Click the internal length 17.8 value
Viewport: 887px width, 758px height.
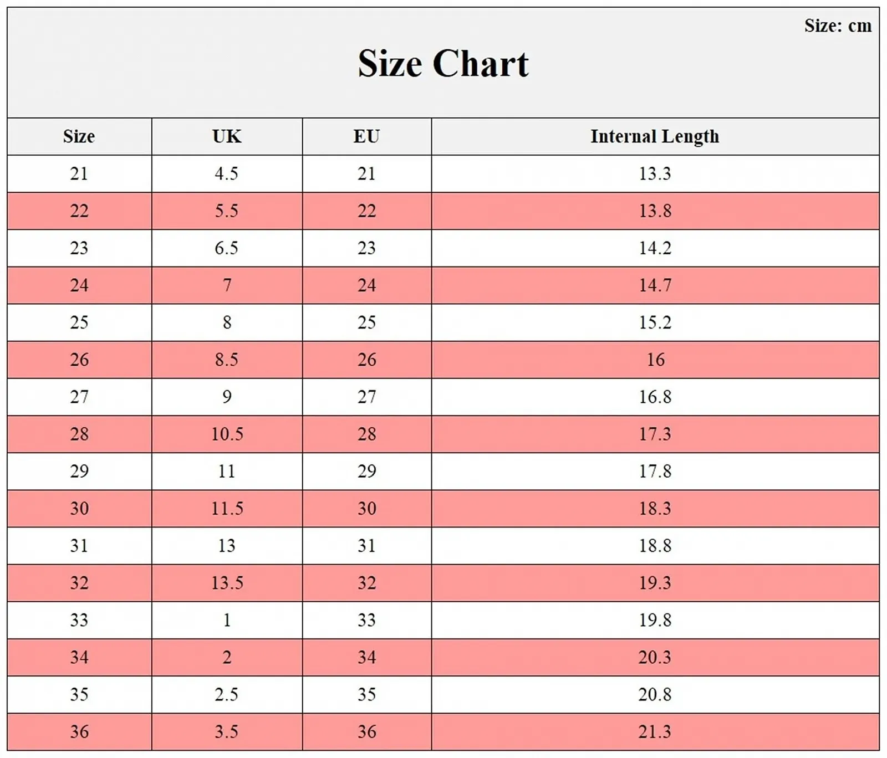point(655,471)
